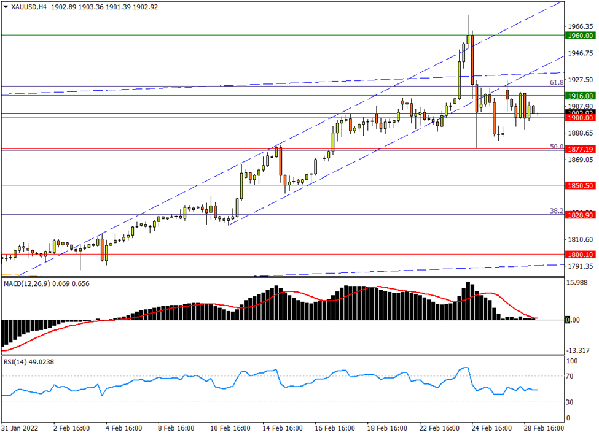Click the 28 Feb 16:00 date label

(x=544, y=429)
